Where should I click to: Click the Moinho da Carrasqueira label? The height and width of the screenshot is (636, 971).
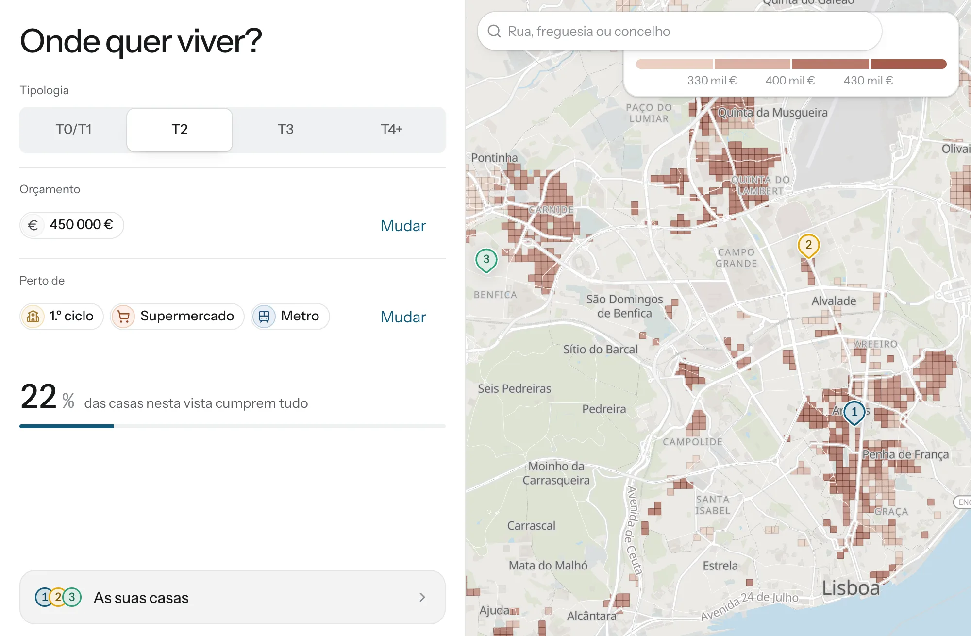[x=556, y=473]
